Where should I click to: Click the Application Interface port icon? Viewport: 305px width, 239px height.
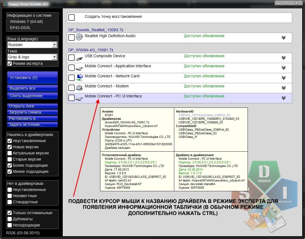[79, 68]
